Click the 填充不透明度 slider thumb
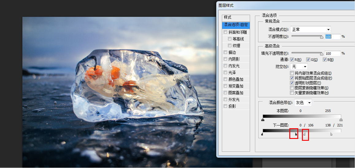 [322, 54]
